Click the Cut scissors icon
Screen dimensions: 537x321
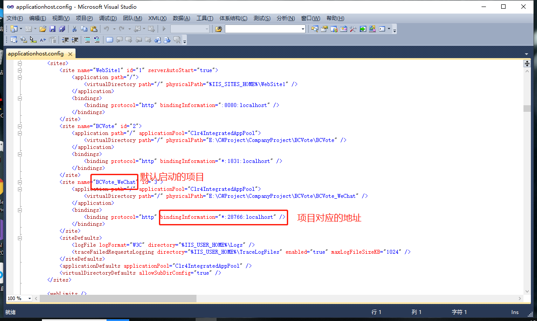click(x=74, y=29)
